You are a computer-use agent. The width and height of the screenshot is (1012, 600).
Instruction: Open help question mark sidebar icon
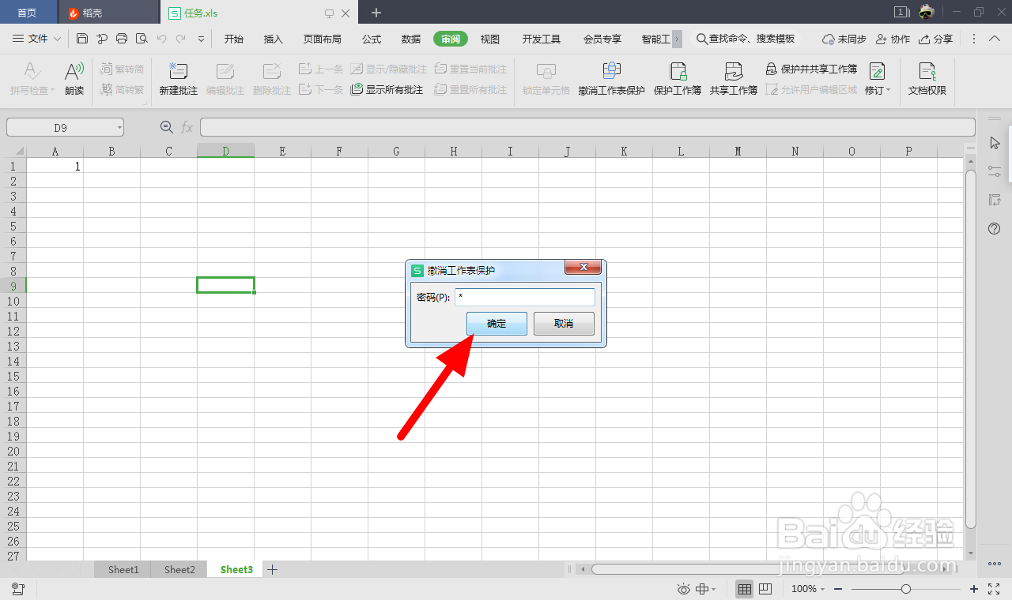click(995, 229)
